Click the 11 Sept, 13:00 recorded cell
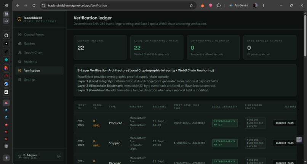 [159, 123]
